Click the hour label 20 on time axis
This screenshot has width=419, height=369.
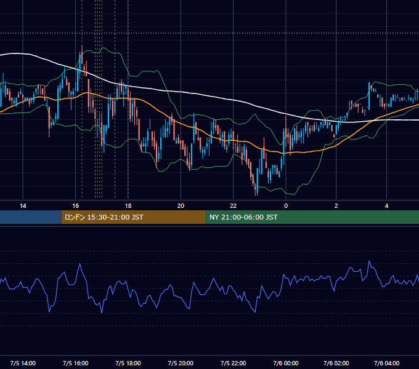pos(181,206)
